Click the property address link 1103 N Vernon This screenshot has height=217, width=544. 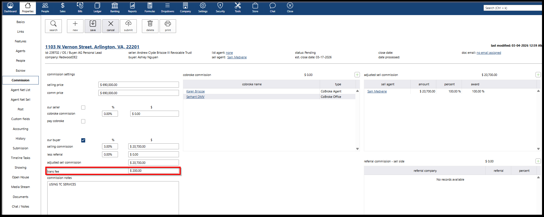[92, 47]
